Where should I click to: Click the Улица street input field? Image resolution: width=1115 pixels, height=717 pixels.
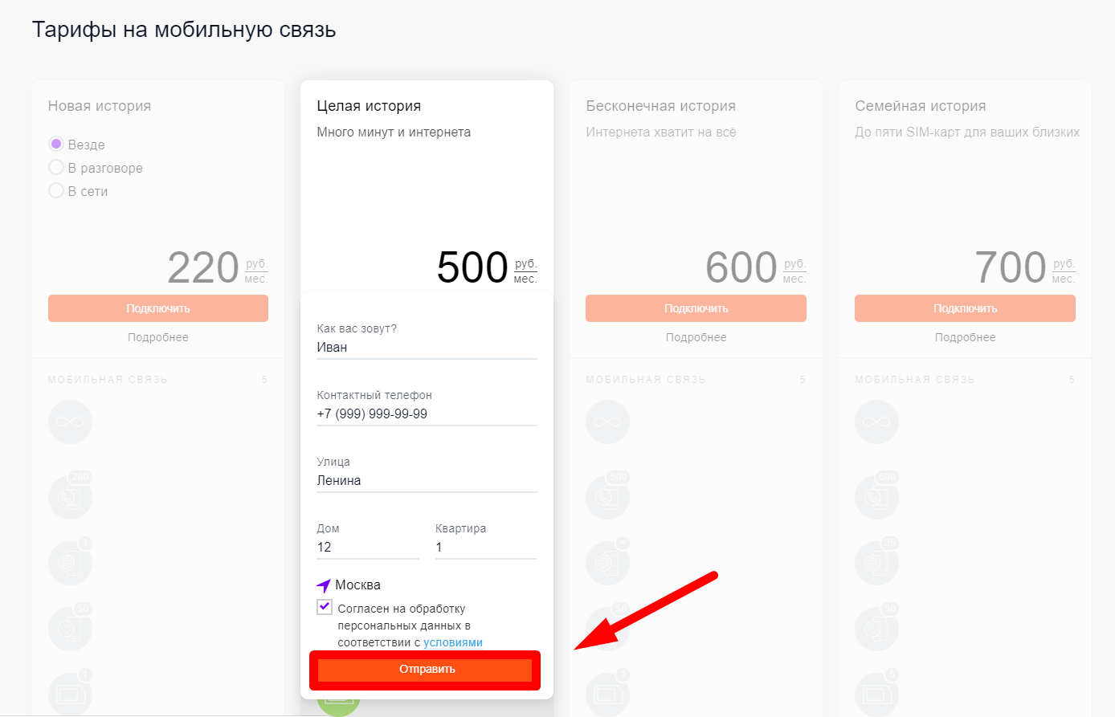pyautogui.click(x=427, y=481)
